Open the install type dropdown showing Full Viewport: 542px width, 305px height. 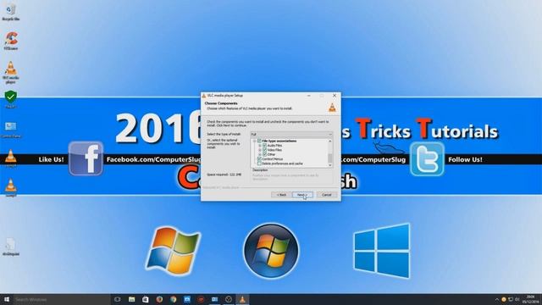point(291,134)
